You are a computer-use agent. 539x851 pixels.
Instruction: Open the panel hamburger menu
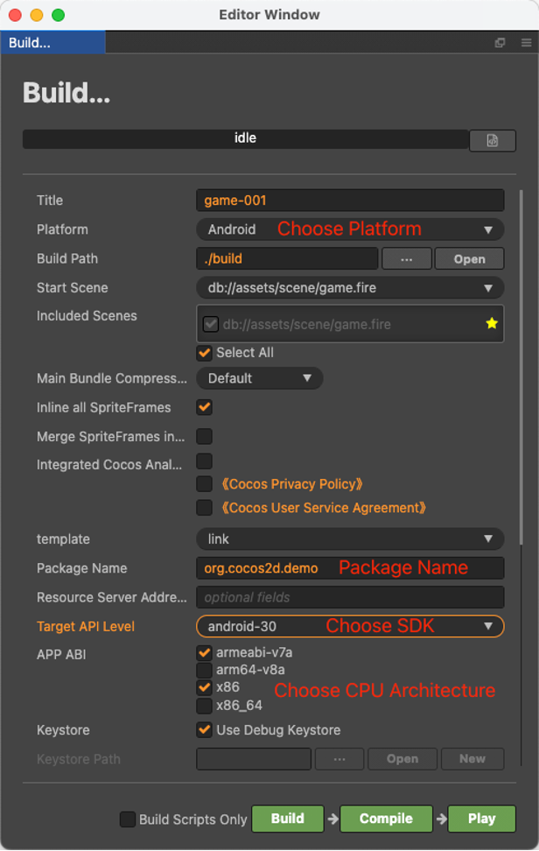pyautogui.click(x=525, y=42)
